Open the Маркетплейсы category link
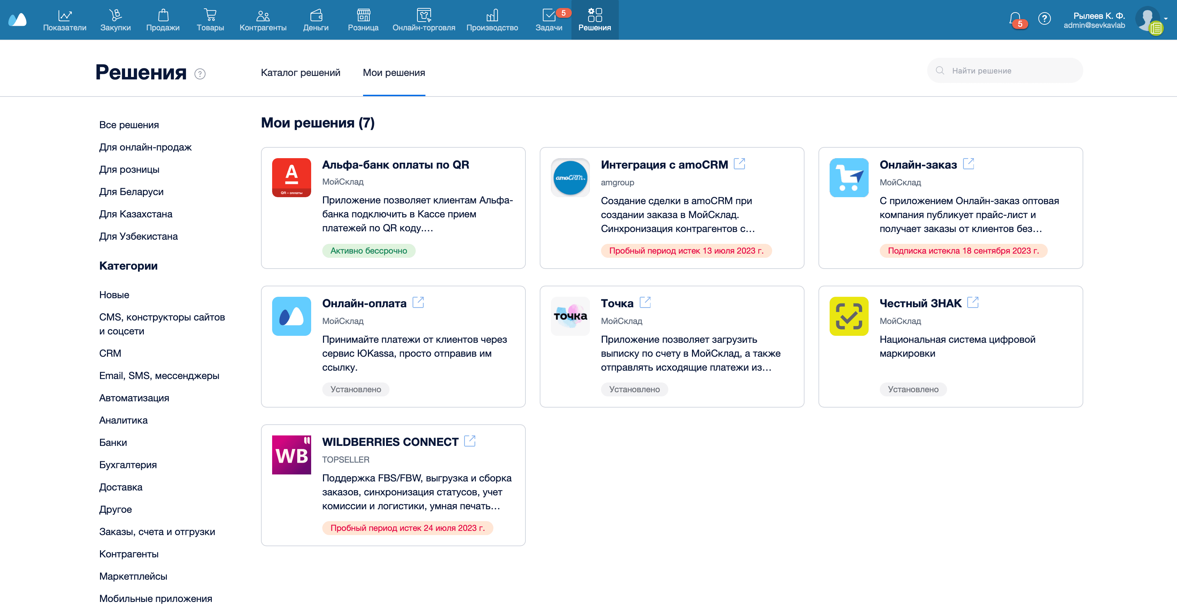1177x611 pixels. point(133,576)
